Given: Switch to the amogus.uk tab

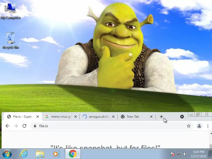Looking at the screenshot, I should [x=99, y=117].
